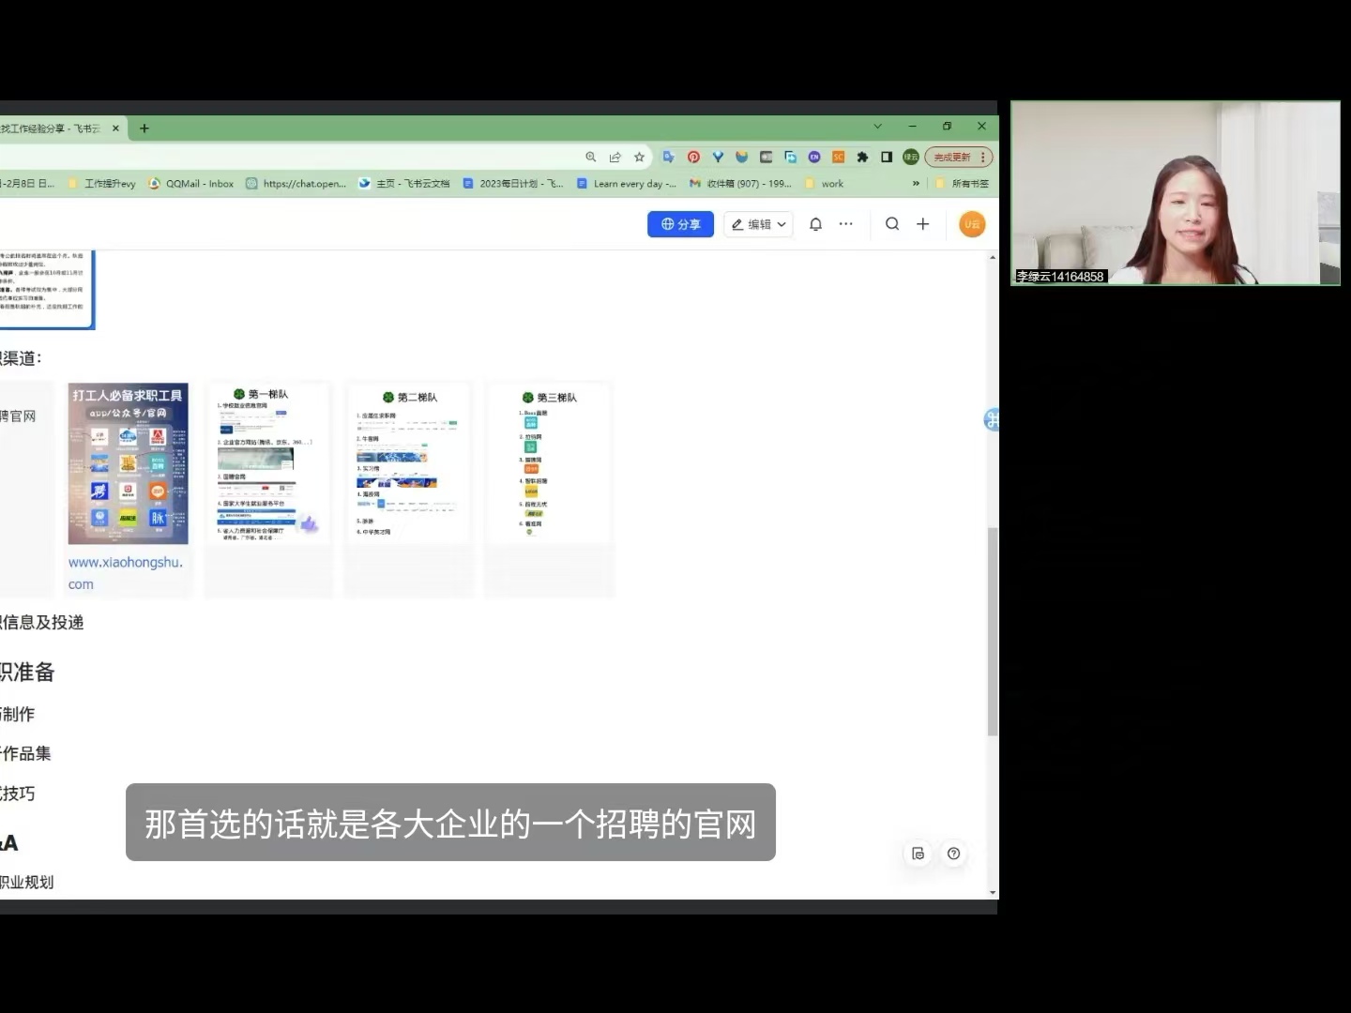1351x1013 pixels.
Task: Click the document vertical scrollbar
Action: tap(993, 632)
